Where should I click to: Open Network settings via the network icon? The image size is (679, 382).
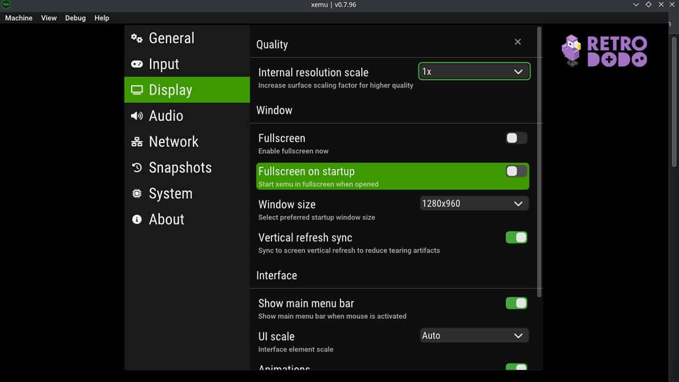click(136, 142)
